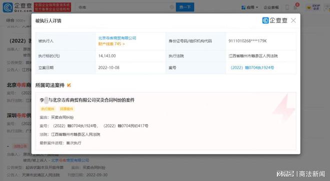Click the 查一下 search button
Viewport: 330px width, 181px height.
[185, 7]
